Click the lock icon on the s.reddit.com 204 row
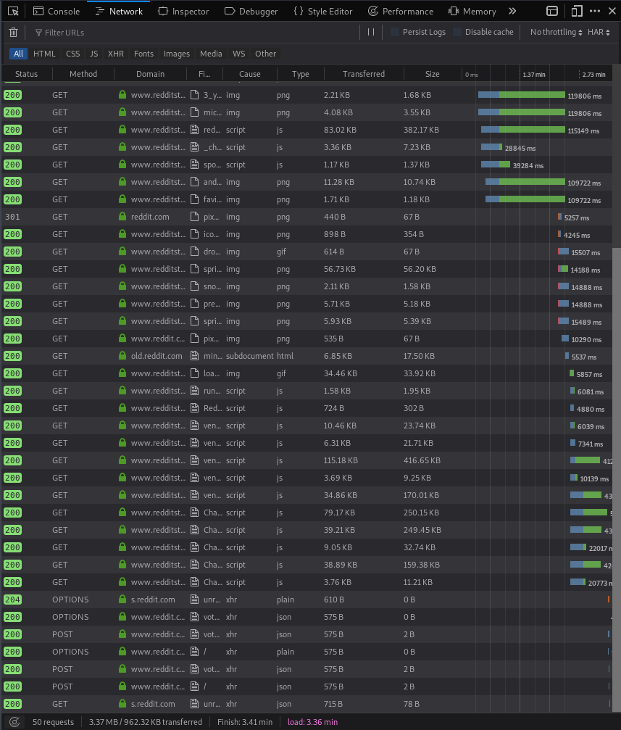The height and width of the screenshot is (730, 621). pyautogui.click(x=122, y=600)
